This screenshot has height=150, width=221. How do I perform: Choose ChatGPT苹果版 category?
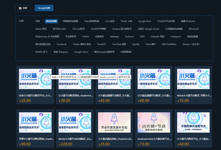[x=98, y=29]
